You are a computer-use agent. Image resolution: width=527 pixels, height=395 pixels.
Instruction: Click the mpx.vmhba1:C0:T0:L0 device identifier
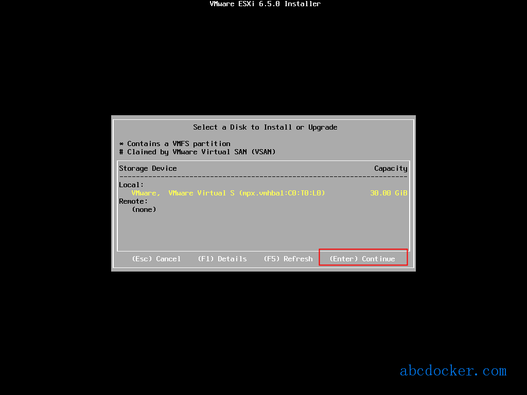click(282, 193)
